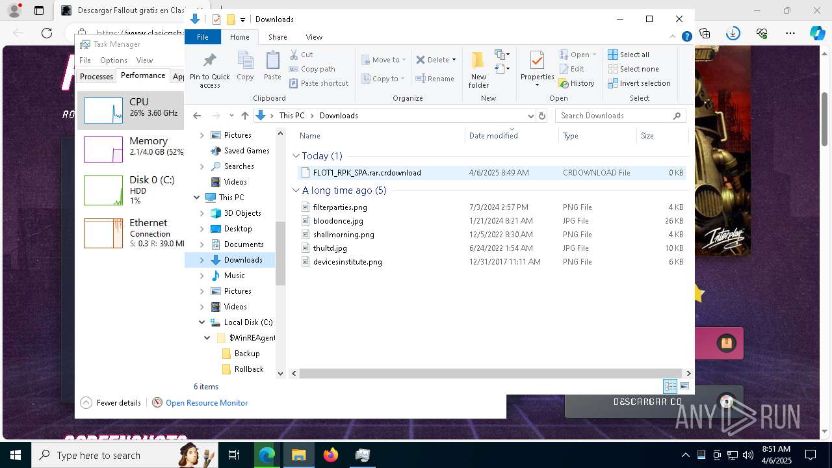Minimize the ribbon chevron
This screenshot has width=832, height=468.
pyautogui.click(x=673, y=37)
